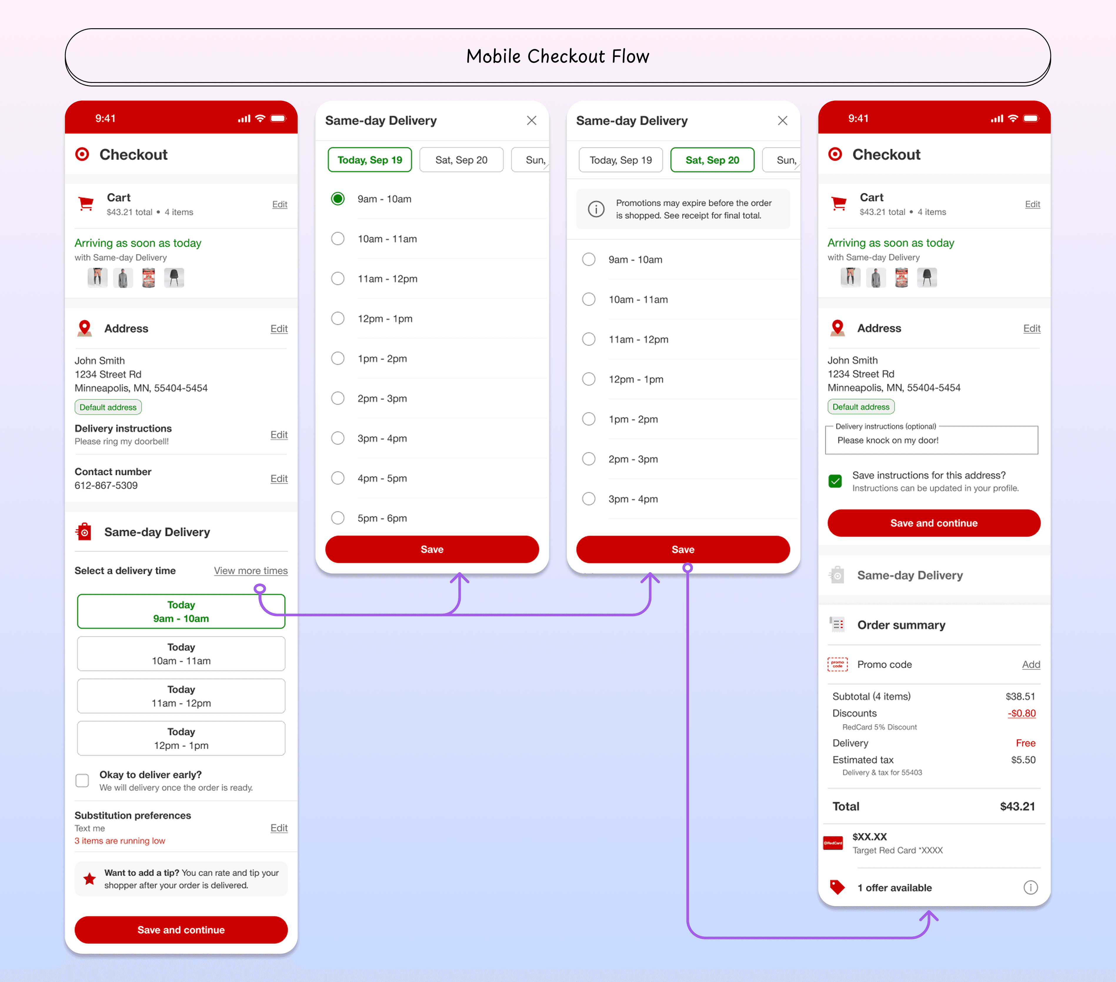Click Add link next to Promo code

1031,664
